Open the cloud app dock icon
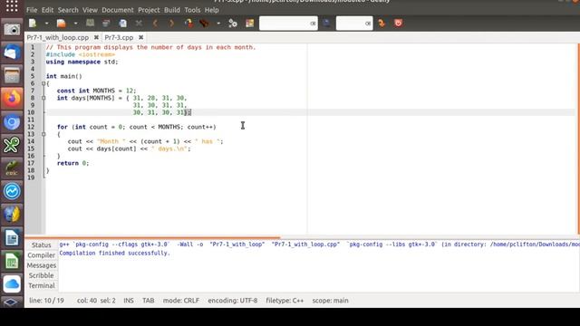This screenshot has height=326, width=580. 12,284
